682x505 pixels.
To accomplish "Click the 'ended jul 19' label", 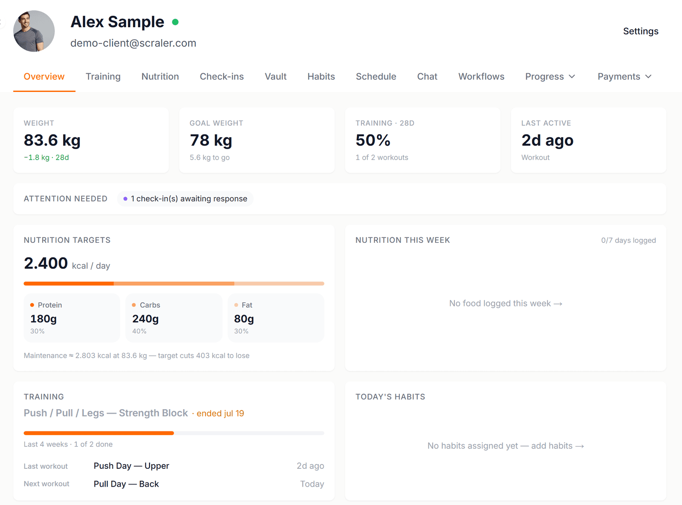I will click(x=220, y=413).
